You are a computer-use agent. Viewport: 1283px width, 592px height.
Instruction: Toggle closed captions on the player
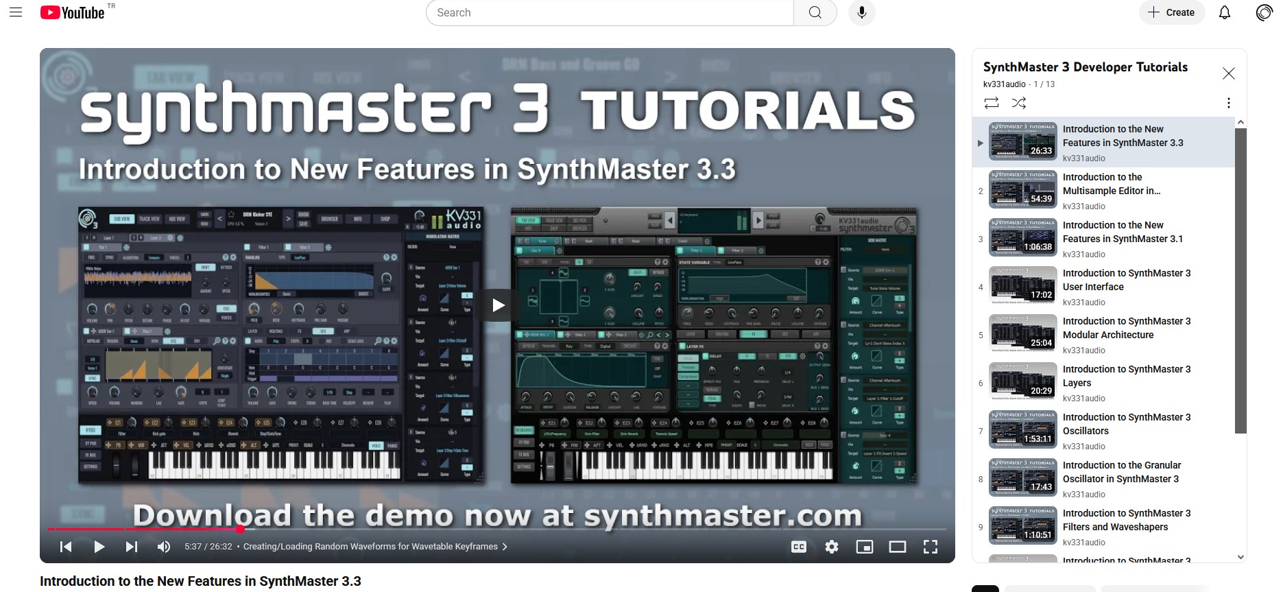click(799, 547)
